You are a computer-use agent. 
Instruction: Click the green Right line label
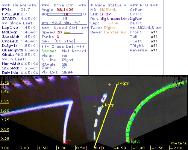pyautogui.click(x=134, y=141)
